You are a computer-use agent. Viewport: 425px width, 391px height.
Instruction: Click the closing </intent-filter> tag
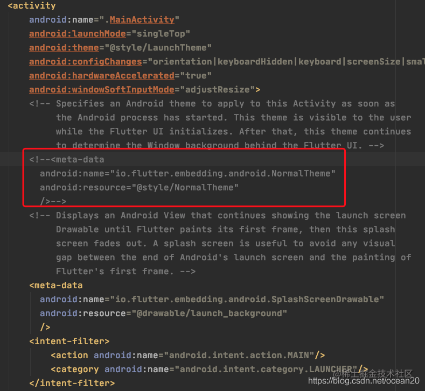tap(72, 383)
